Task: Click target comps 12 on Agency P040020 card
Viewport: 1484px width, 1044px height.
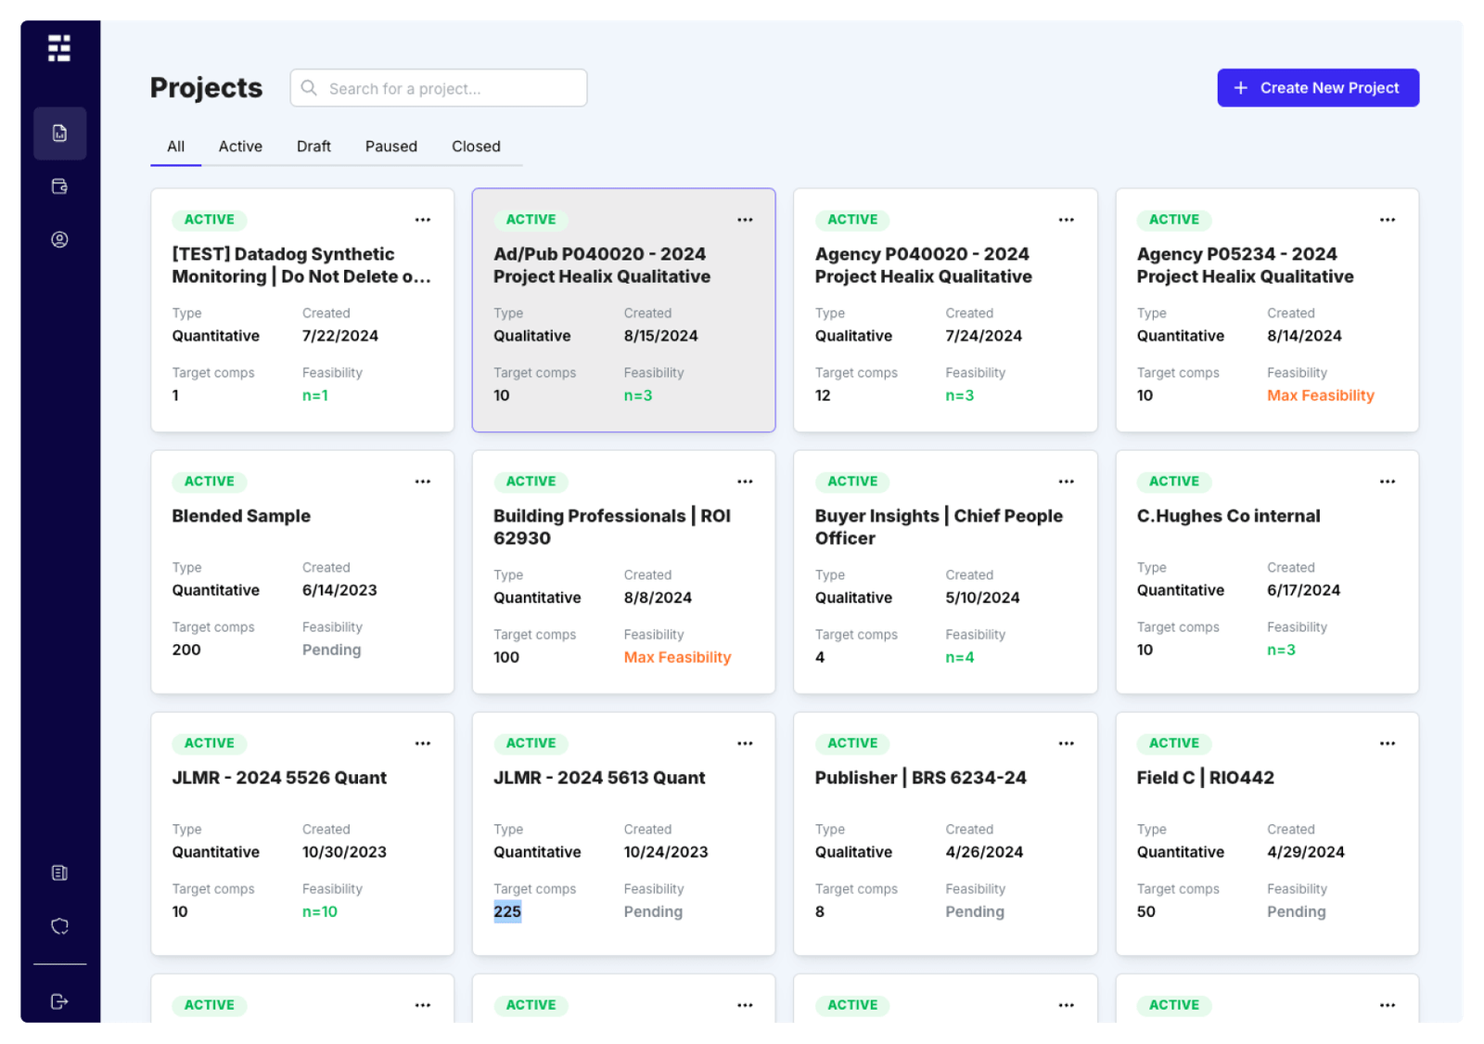Action: click(x=823, y=395)
